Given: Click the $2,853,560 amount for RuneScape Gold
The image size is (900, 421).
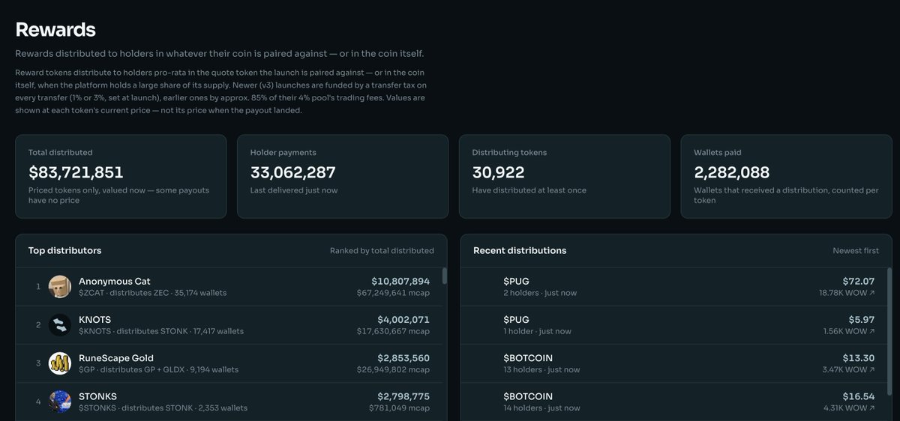Looking at the screenshot, I should click(403, 357).
